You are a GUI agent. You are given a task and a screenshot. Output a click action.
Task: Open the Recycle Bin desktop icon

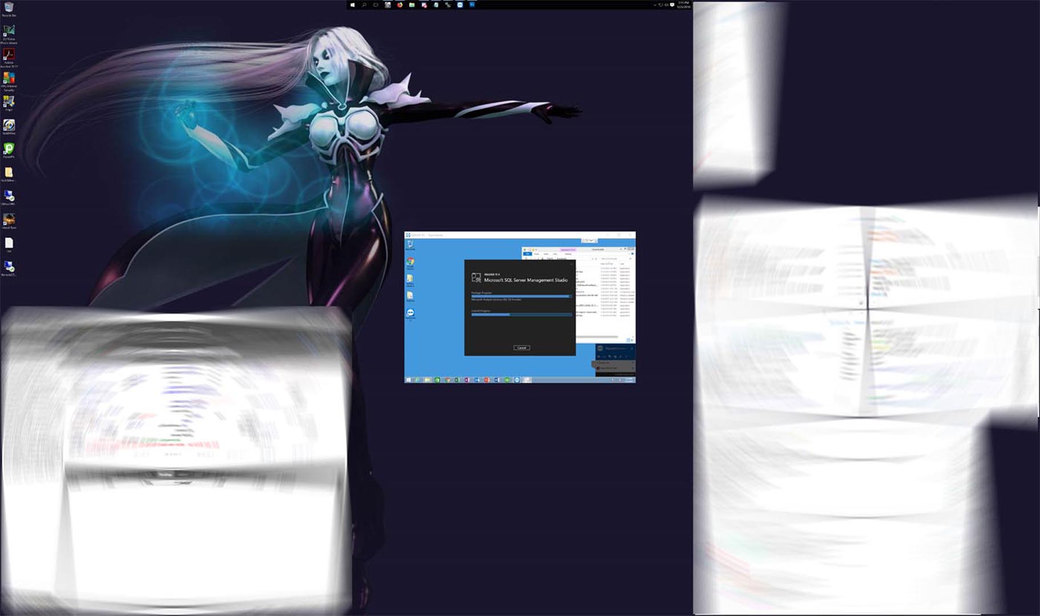pos(9,8)
